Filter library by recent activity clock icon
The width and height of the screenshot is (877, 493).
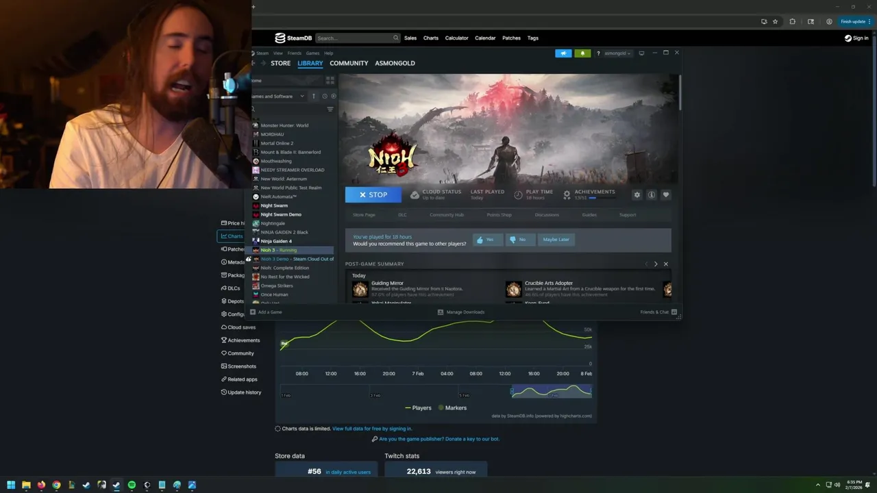click(x=325, y=97)
